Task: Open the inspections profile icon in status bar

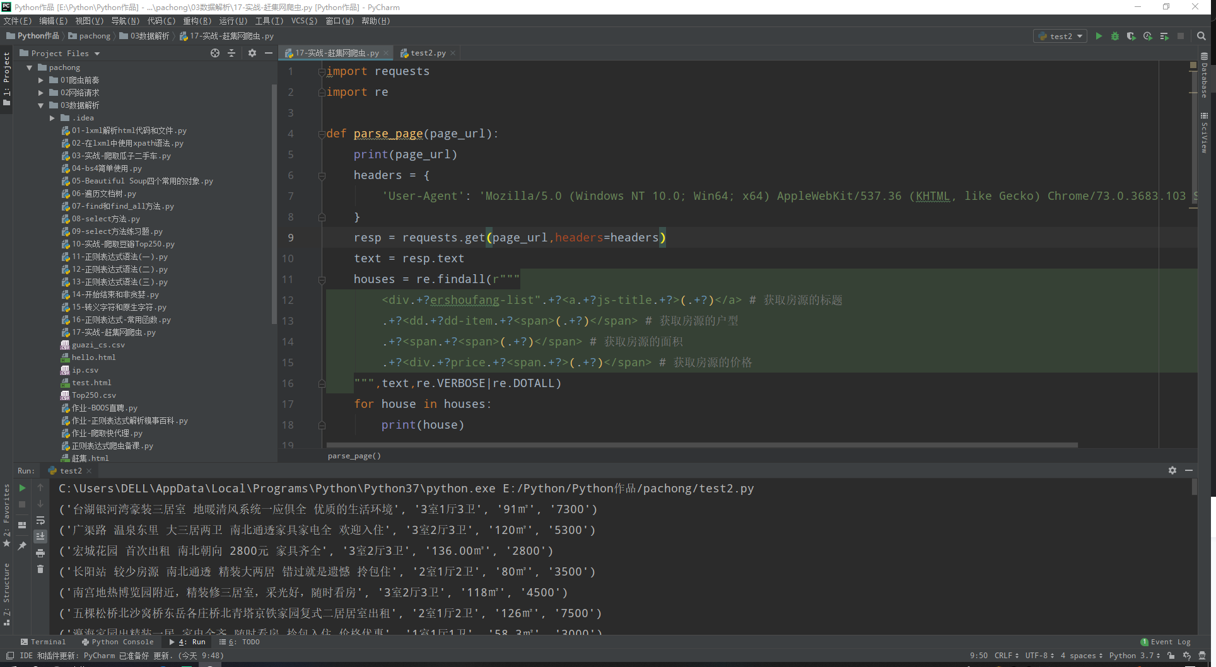Action: 1187,656
